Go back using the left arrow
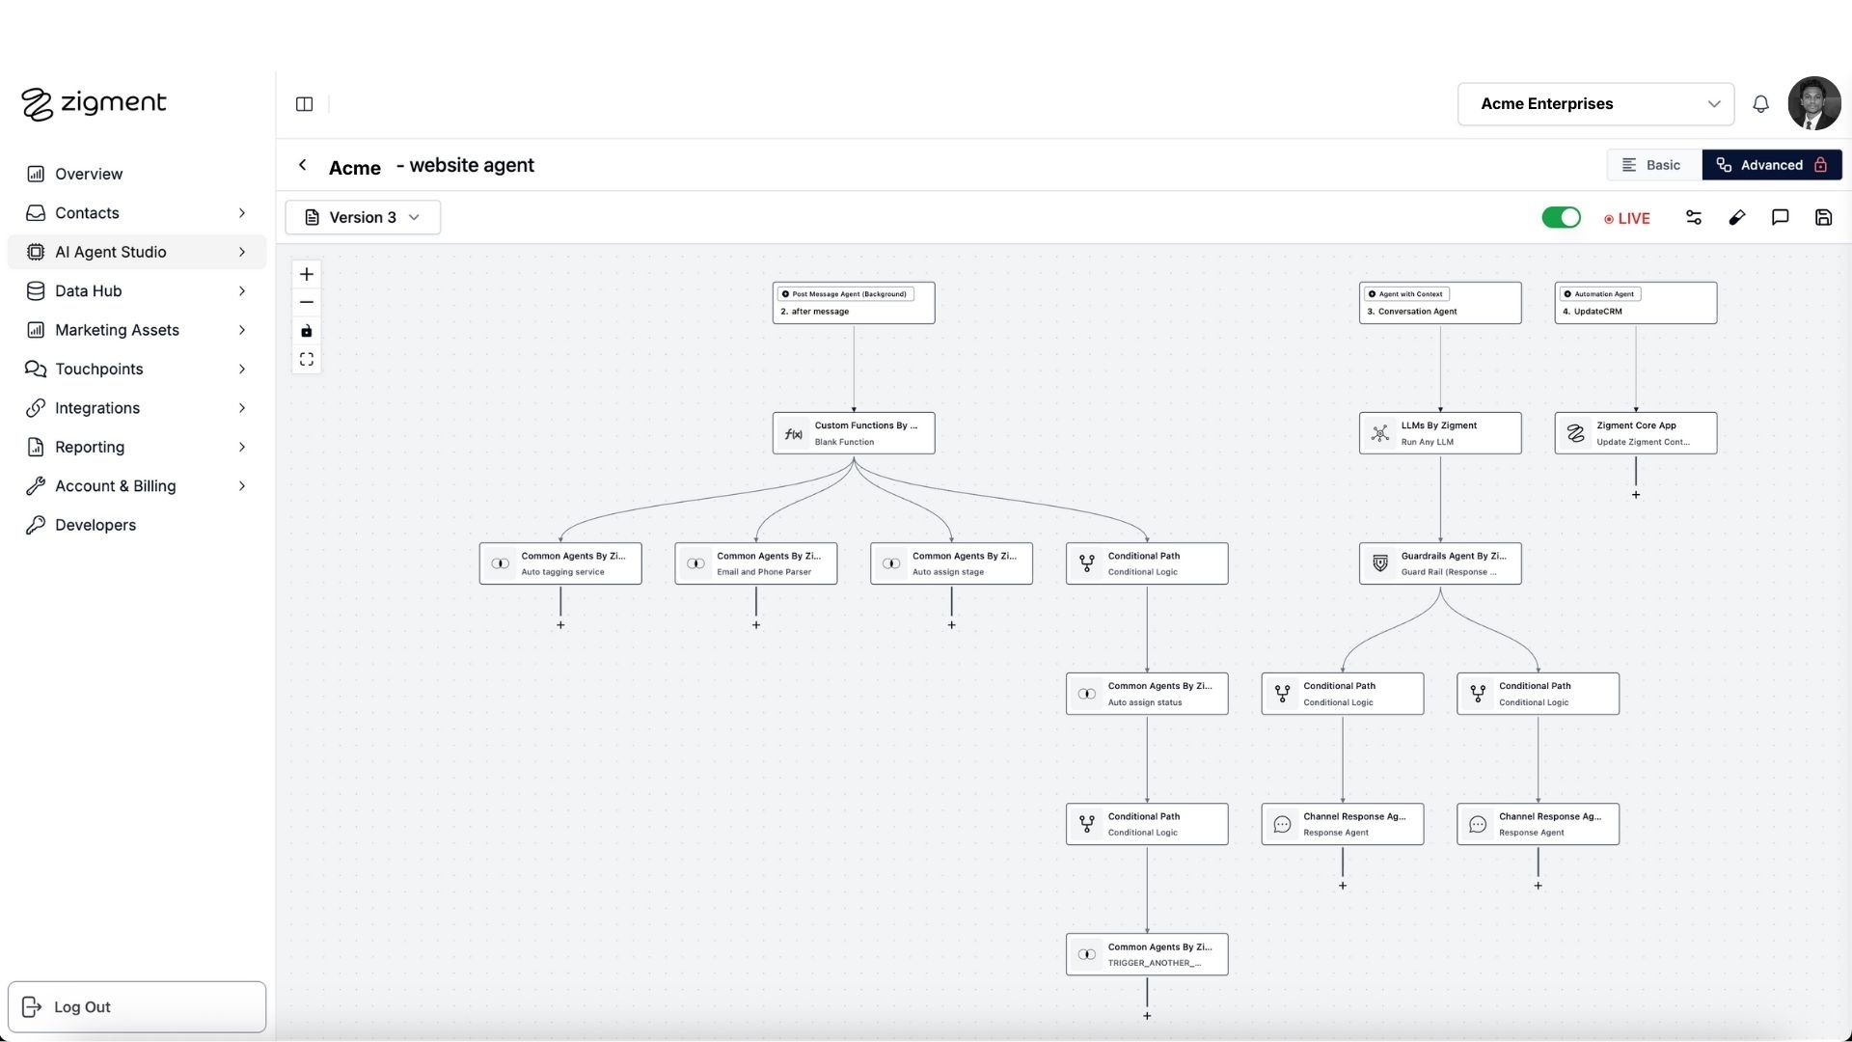The height and width of the screenshot is (1042, 1852). 303,165
